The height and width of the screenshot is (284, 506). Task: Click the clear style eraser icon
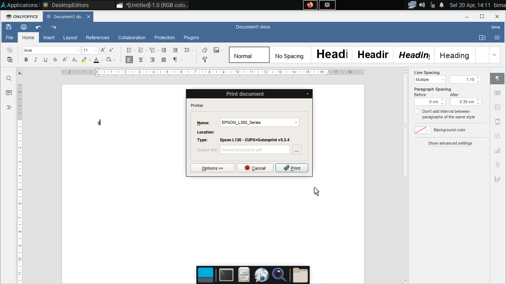[204, 50]
